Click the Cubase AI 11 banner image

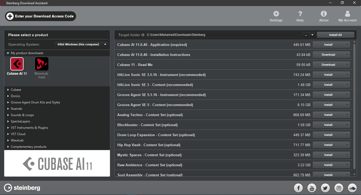point(57,163)
